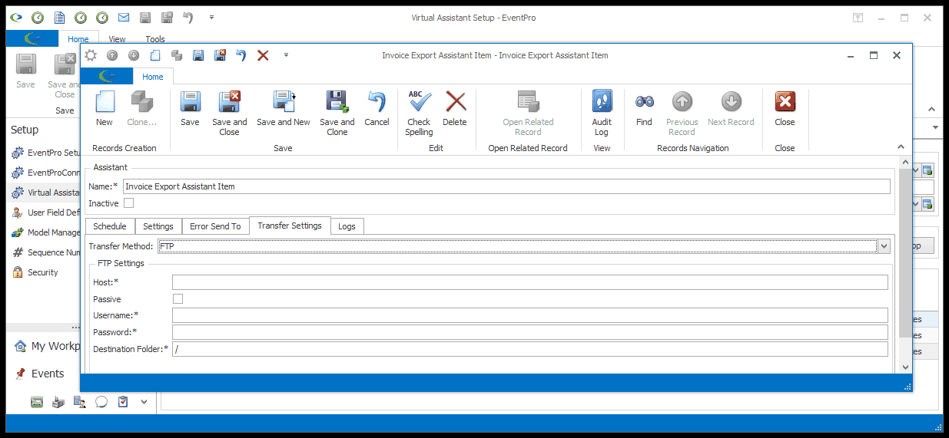Click the Name input field
The width and height of the screenshot is (949, 438).
point(506,186)
